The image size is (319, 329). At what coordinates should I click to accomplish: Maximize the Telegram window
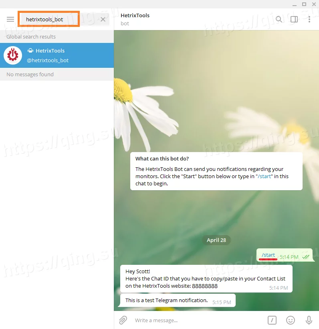tap(304, 4)
